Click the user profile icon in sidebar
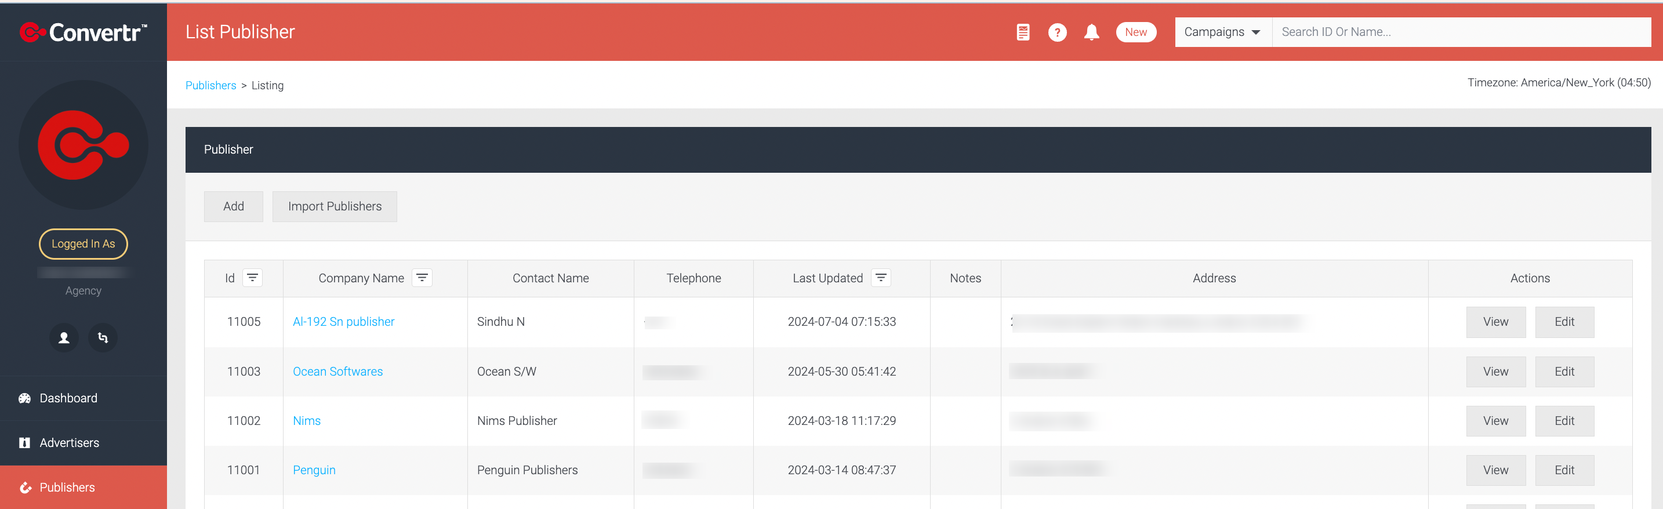 click(x=64, y=337)
